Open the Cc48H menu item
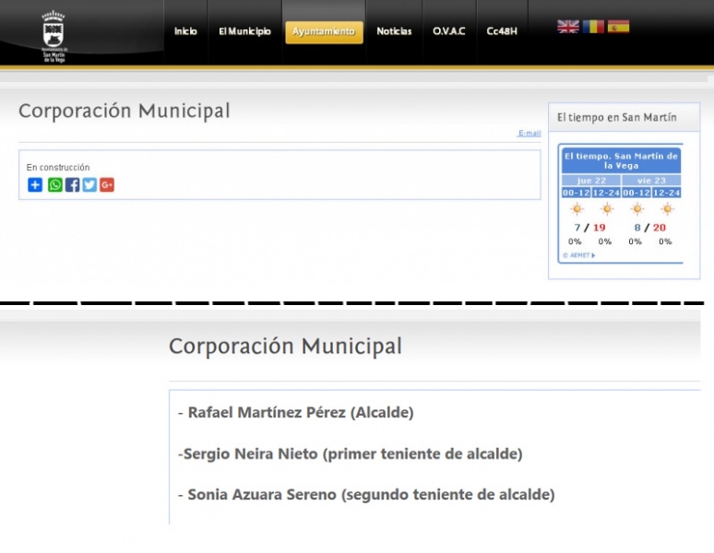 pos(502,31)
